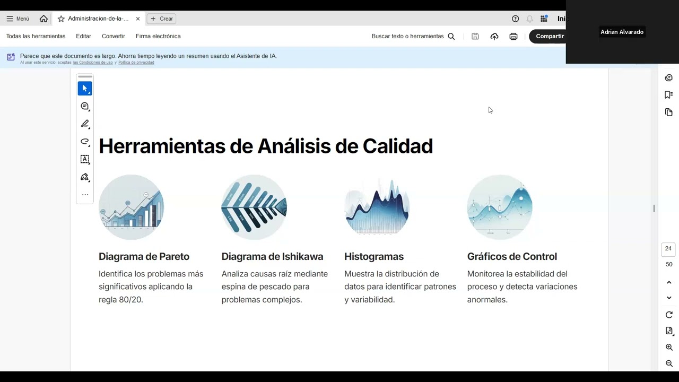Open the AI assistant panel icon on right rail
Screen dimensions: 679x382
pos(669,78)
